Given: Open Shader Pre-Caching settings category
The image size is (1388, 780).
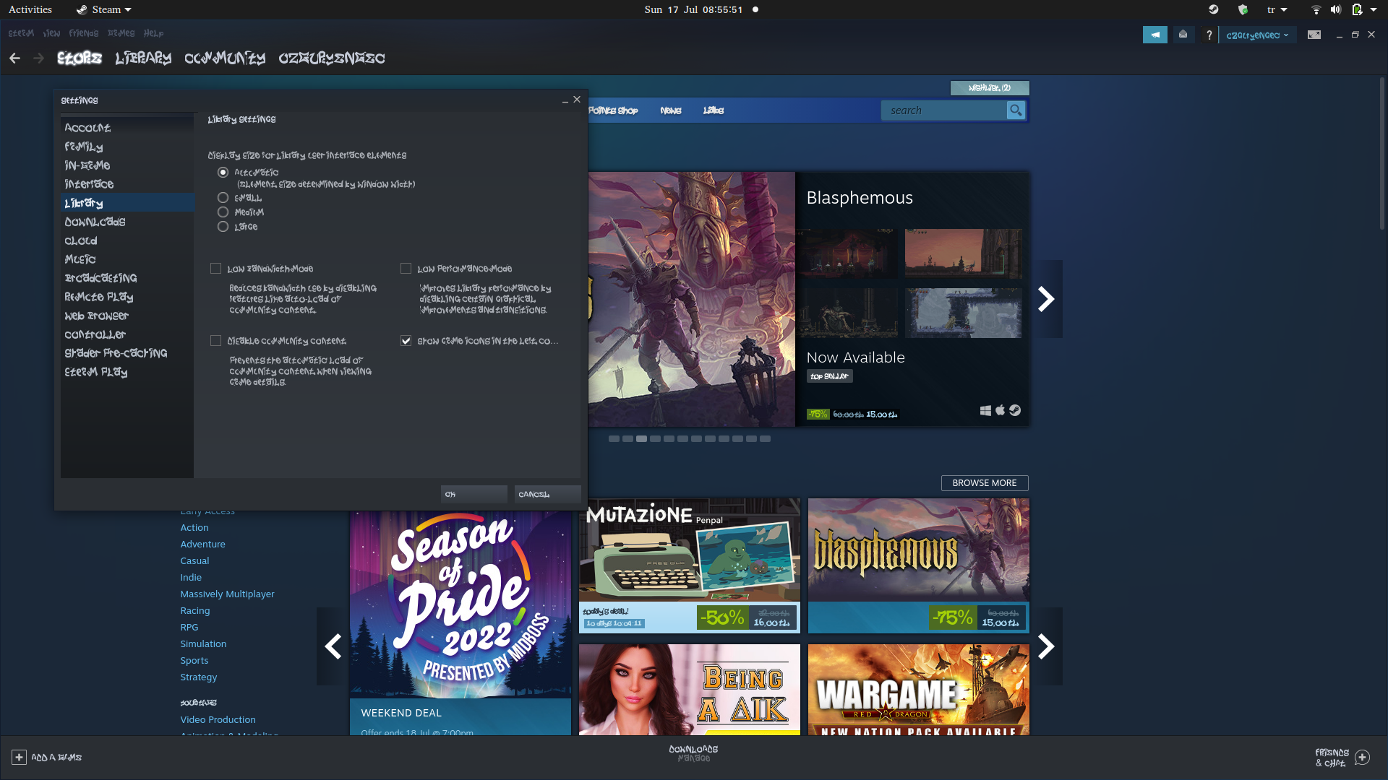Looking at the screenshot, I should click(127, 353).
